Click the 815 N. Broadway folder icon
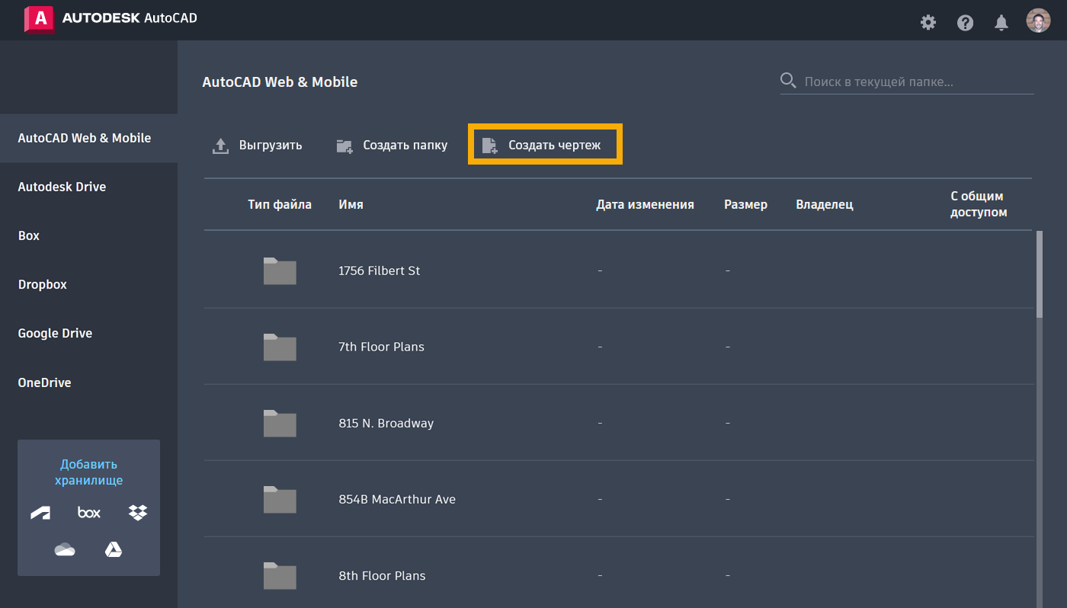Screen dimensions: 1067x608 [x=280, y=423]
